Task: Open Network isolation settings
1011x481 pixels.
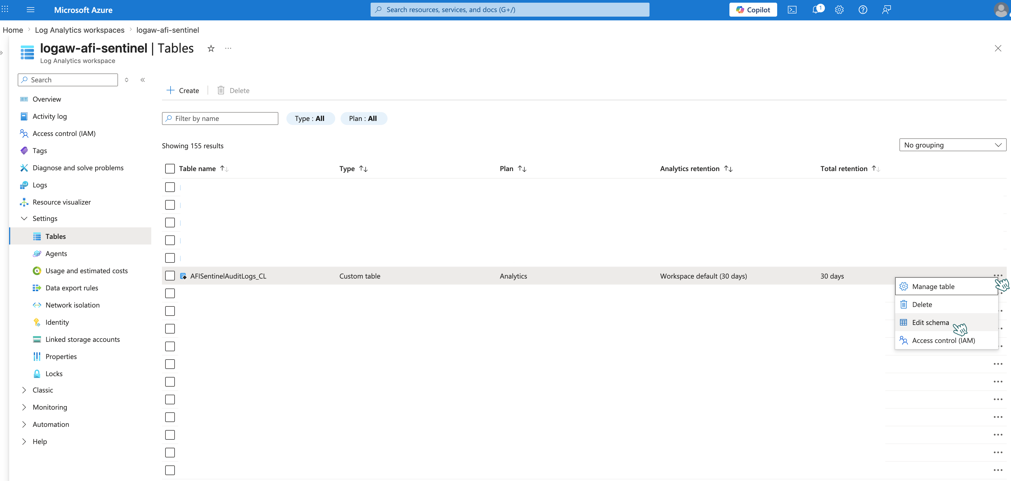Action: coord(73,305)
